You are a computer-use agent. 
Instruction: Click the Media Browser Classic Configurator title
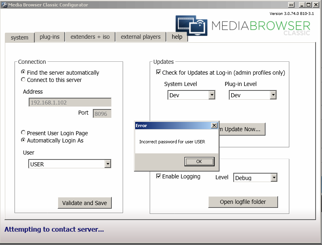click(x=48, y=5)
